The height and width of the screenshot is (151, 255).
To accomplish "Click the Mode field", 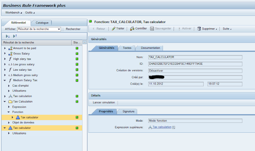I will click(x=195, y=121).
